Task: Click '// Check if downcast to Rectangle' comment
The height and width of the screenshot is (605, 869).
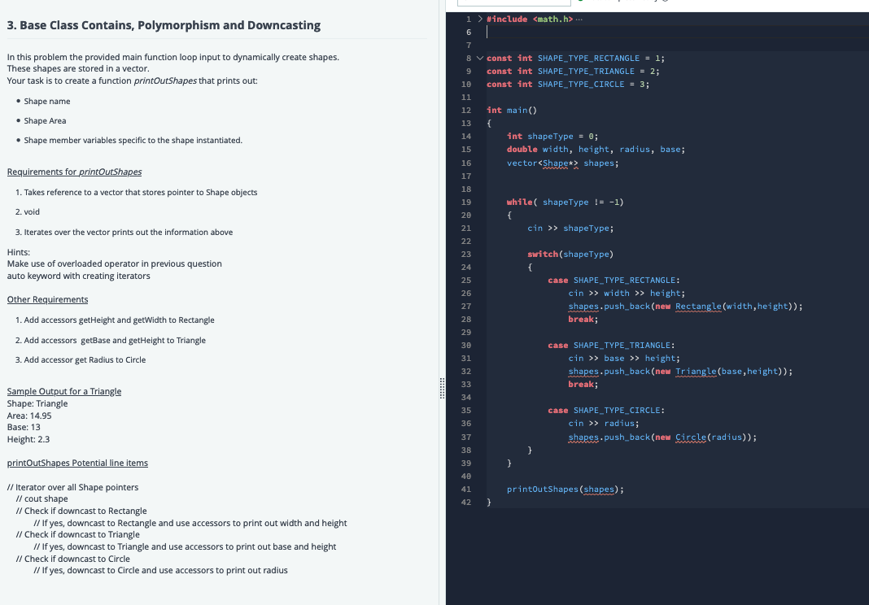Action: click(81, 511)
